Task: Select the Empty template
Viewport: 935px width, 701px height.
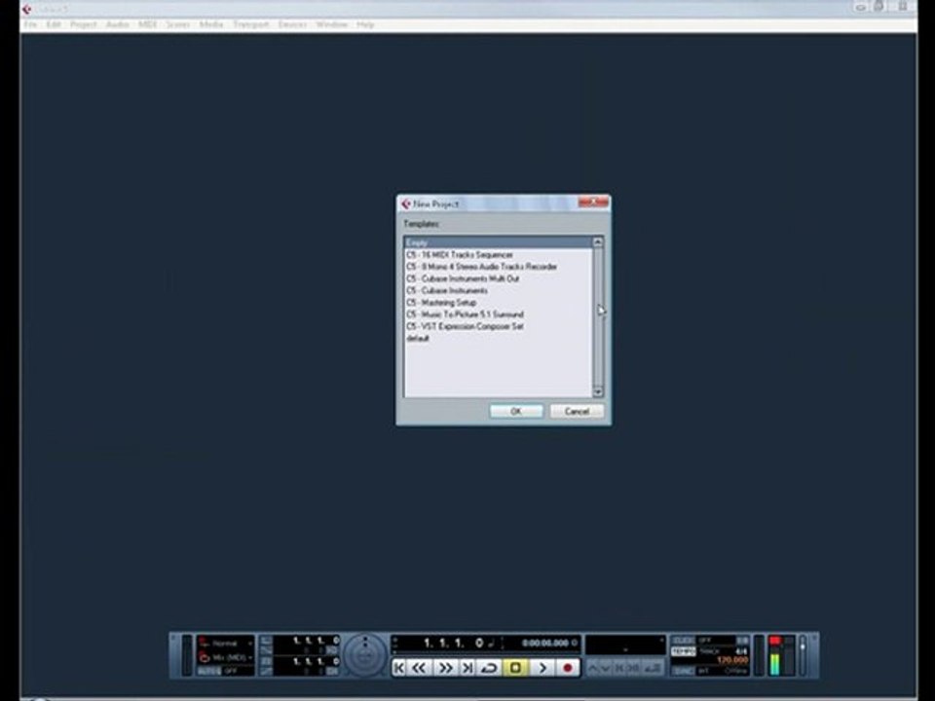Action: click(x=499, y=242)
